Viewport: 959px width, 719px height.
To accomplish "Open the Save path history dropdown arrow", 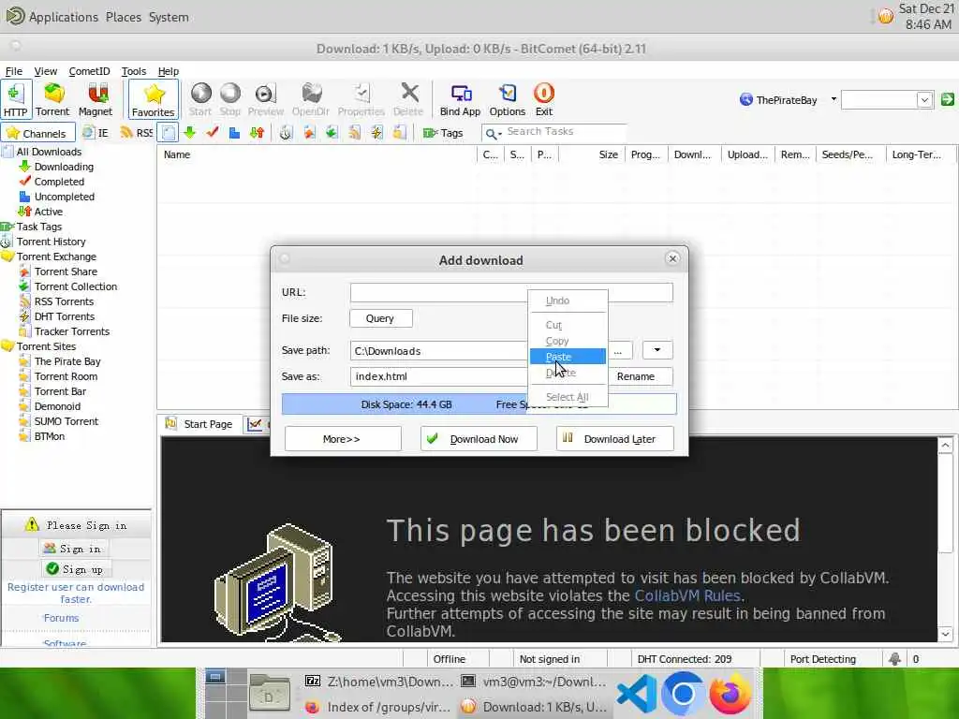I will (657, 350).
